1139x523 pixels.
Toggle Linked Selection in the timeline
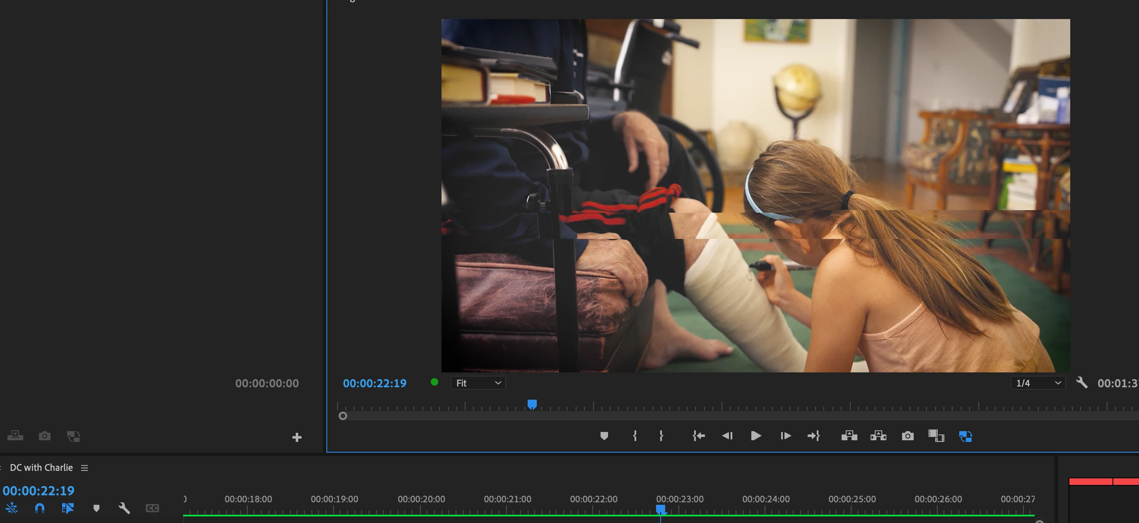pyautogui.click(x=68, y=508)
